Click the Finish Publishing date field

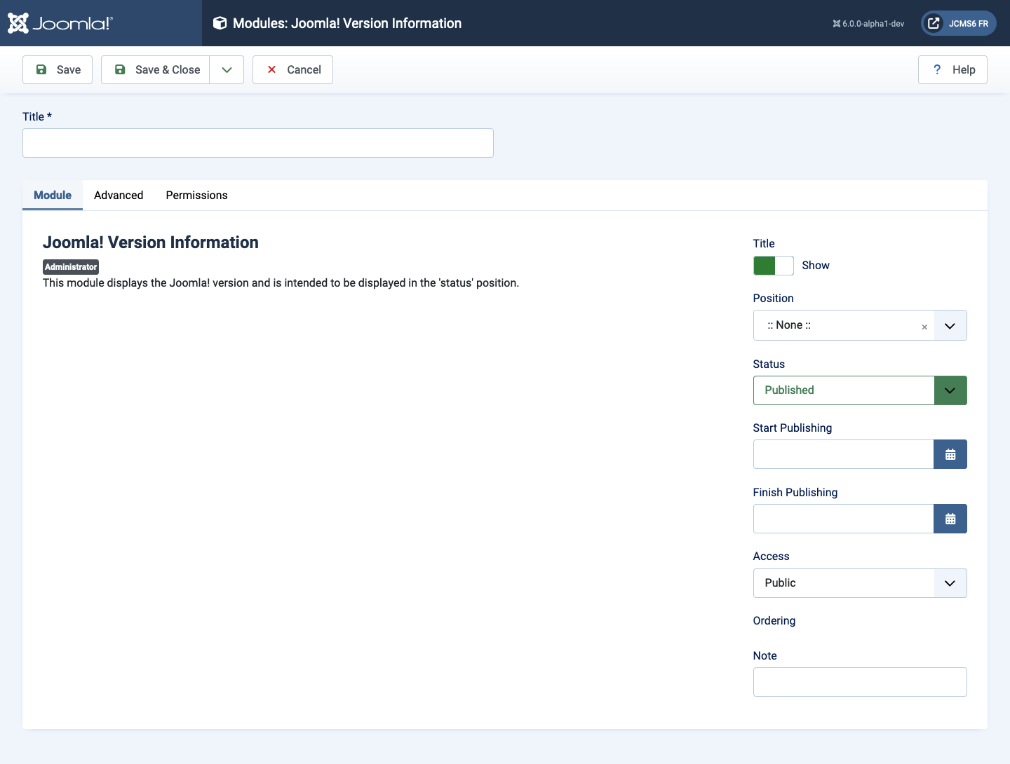pyautogui.click(x=843, y=519)
